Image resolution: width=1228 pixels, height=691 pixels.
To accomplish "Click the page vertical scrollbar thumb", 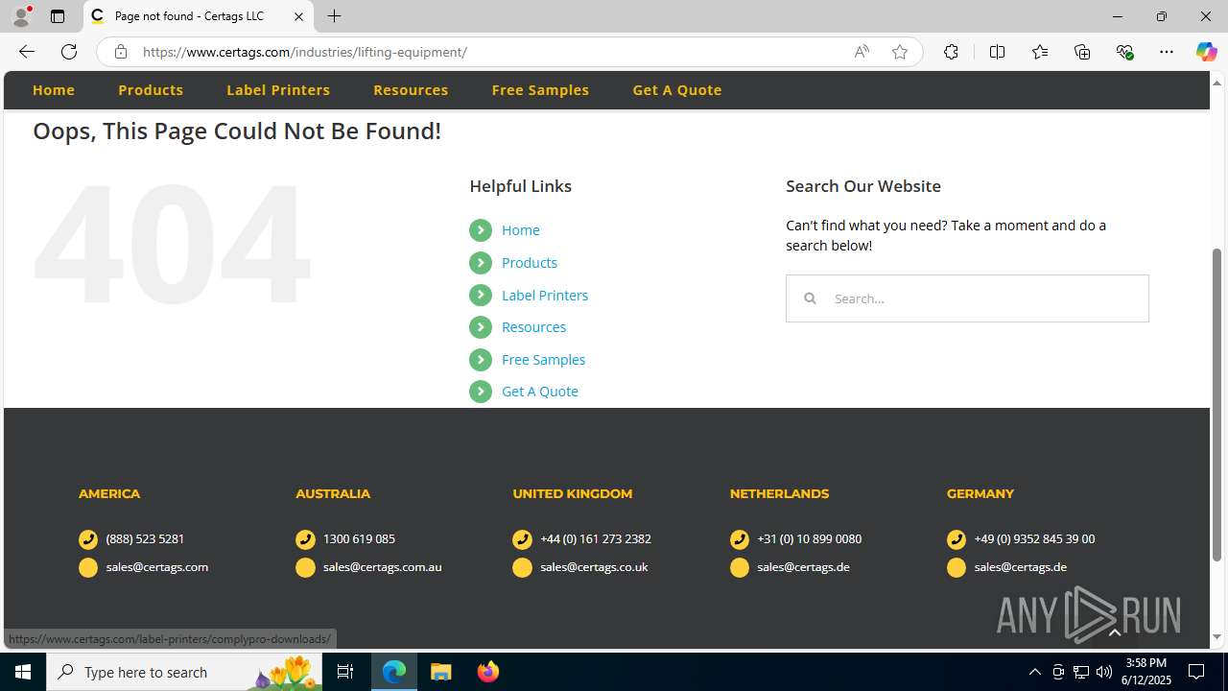I will coord(1216,404).
